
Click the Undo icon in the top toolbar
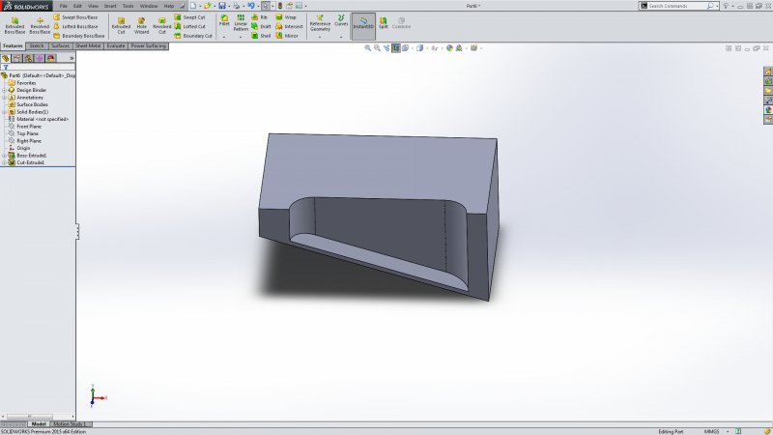[x=251, y=6]
